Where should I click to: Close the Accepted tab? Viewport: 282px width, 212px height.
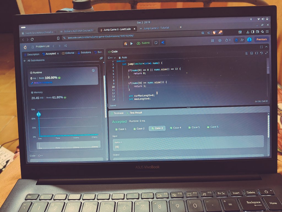(x=58, y=54)
